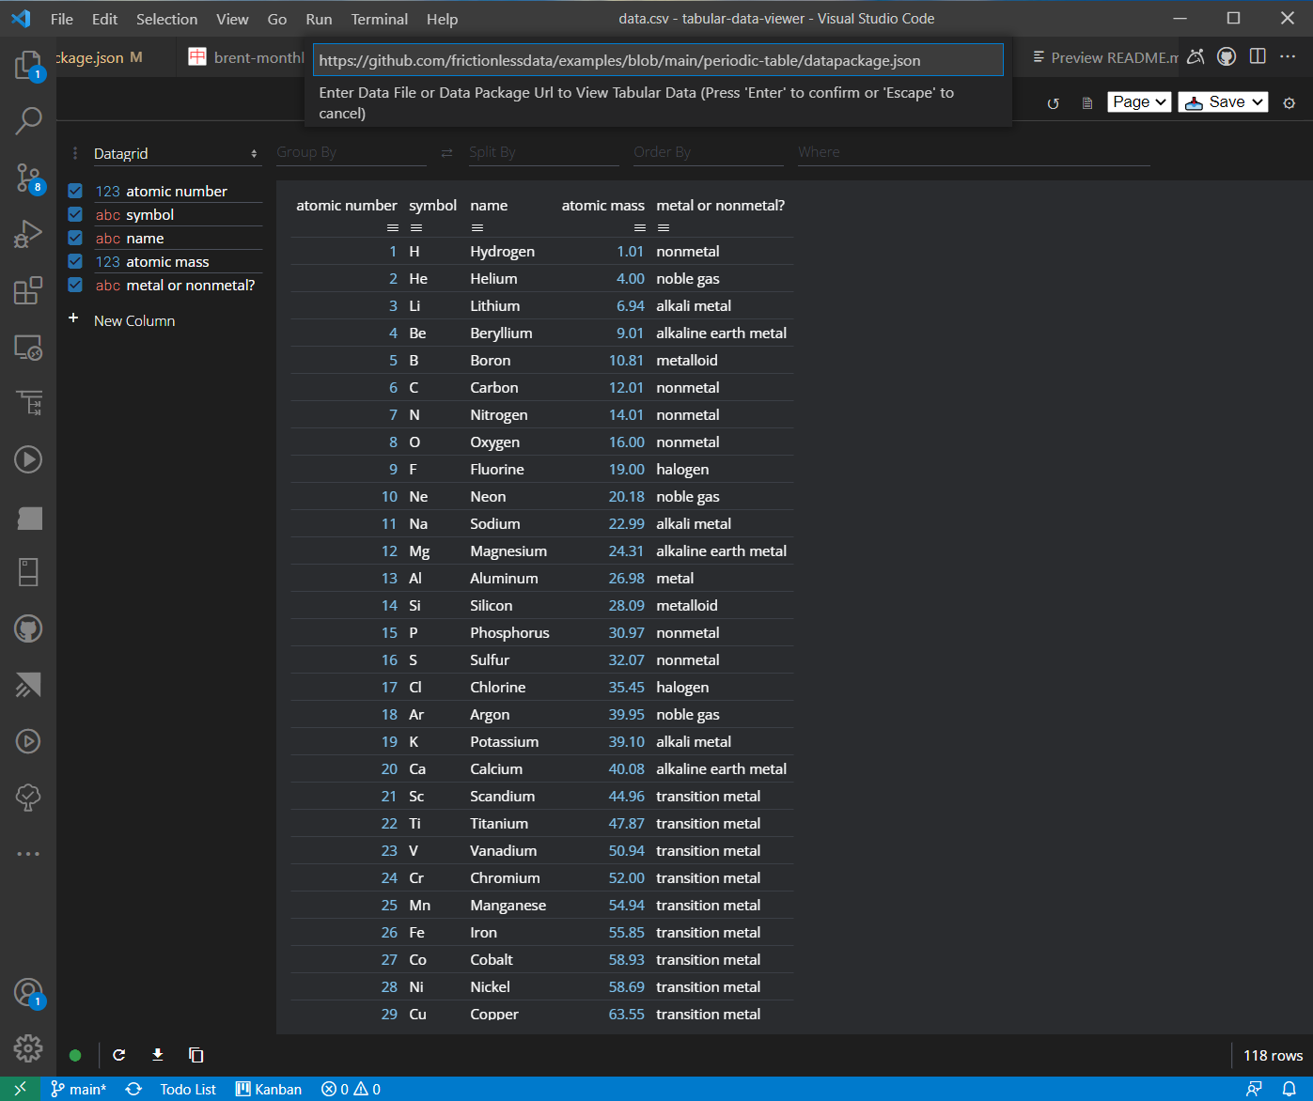Switch to Preview README tab
The width and height of the screenshot is (1313, 1101).
(x=1103, y=57)
